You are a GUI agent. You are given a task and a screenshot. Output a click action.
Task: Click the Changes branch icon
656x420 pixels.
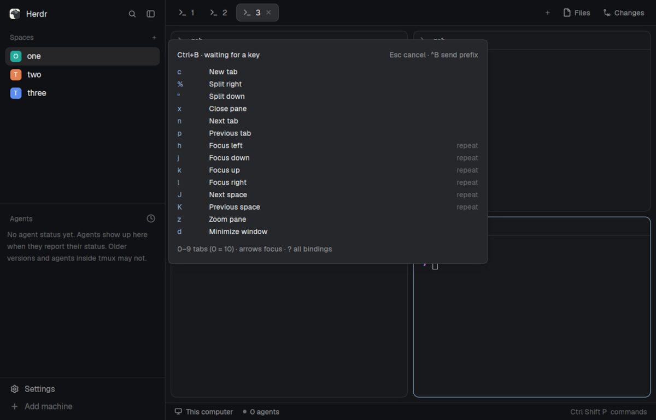tap(607, 13)
